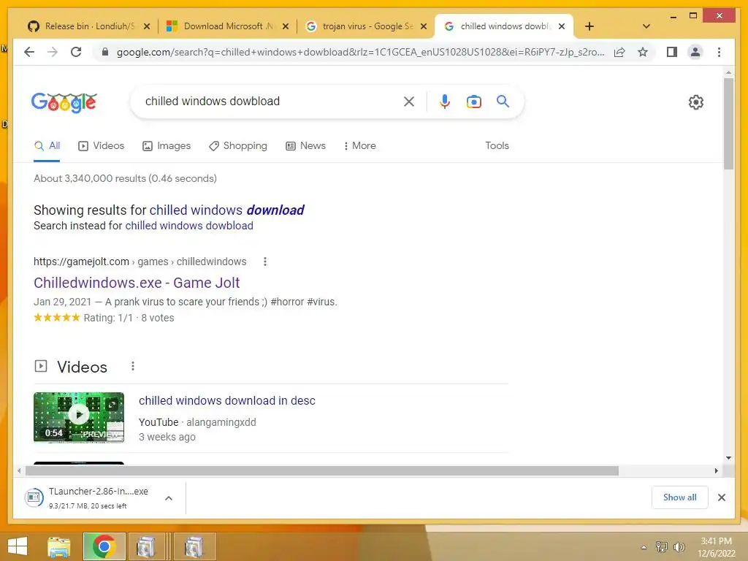Screen dimensions: 748x561
Task: Open Chrome three-dot menu
Action: (719, 52)
